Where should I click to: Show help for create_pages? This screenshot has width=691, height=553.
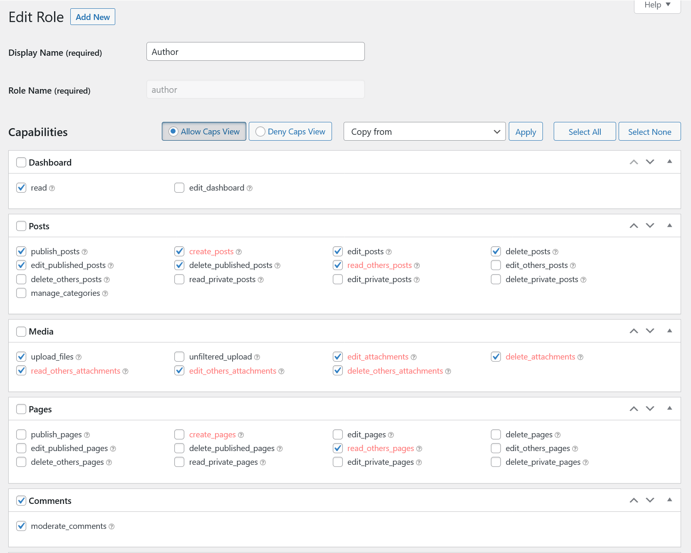point(241,435)
